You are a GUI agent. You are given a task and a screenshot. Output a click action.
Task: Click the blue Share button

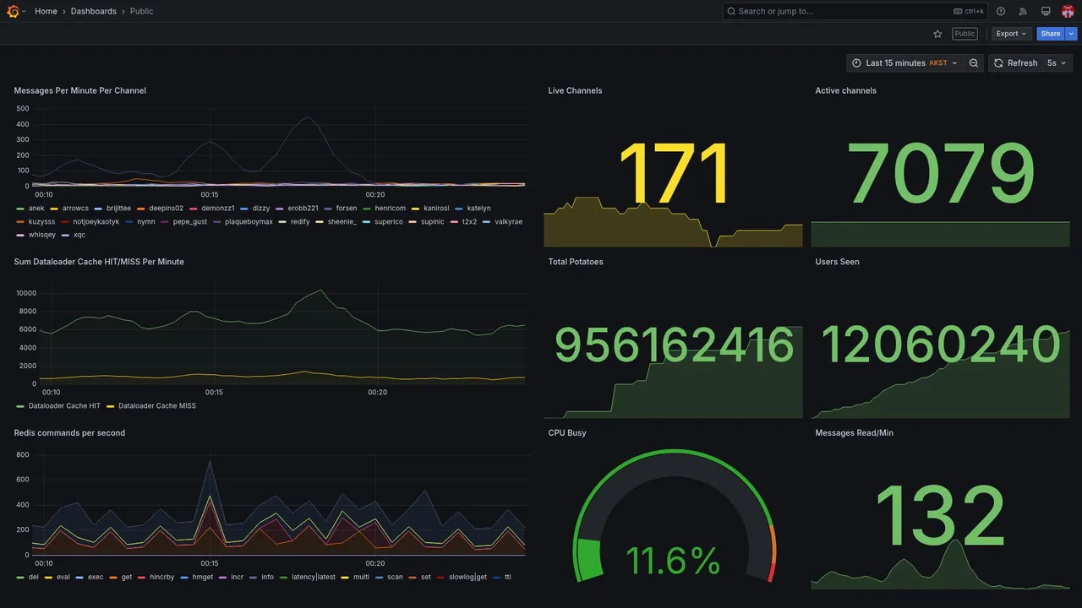tap(1051, 34)
